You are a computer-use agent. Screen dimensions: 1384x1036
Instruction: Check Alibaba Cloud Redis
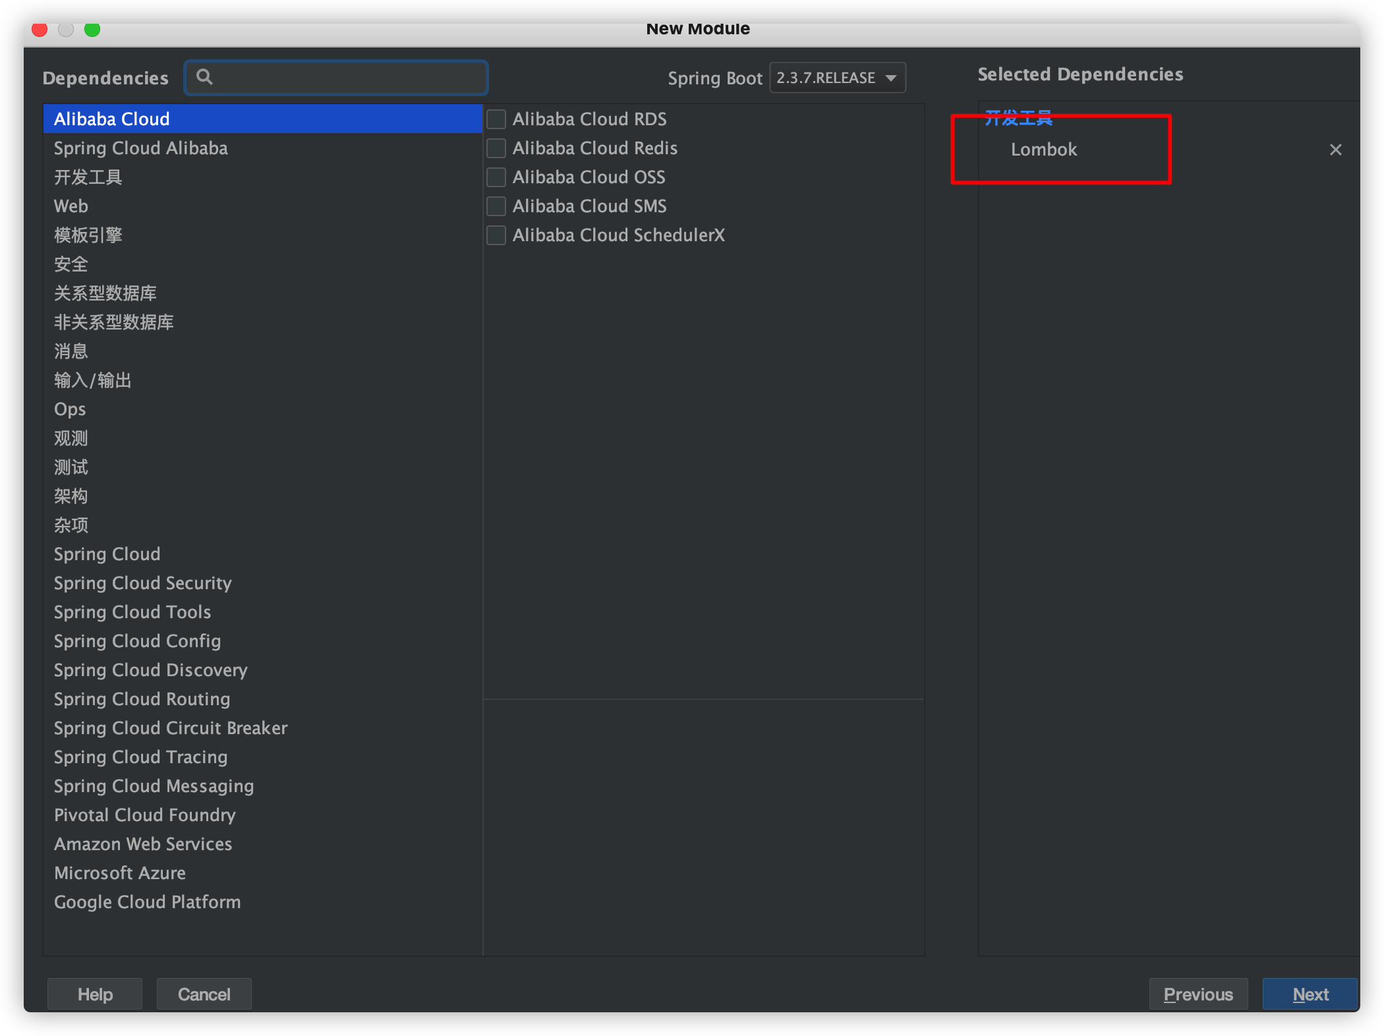pos(496,148)
